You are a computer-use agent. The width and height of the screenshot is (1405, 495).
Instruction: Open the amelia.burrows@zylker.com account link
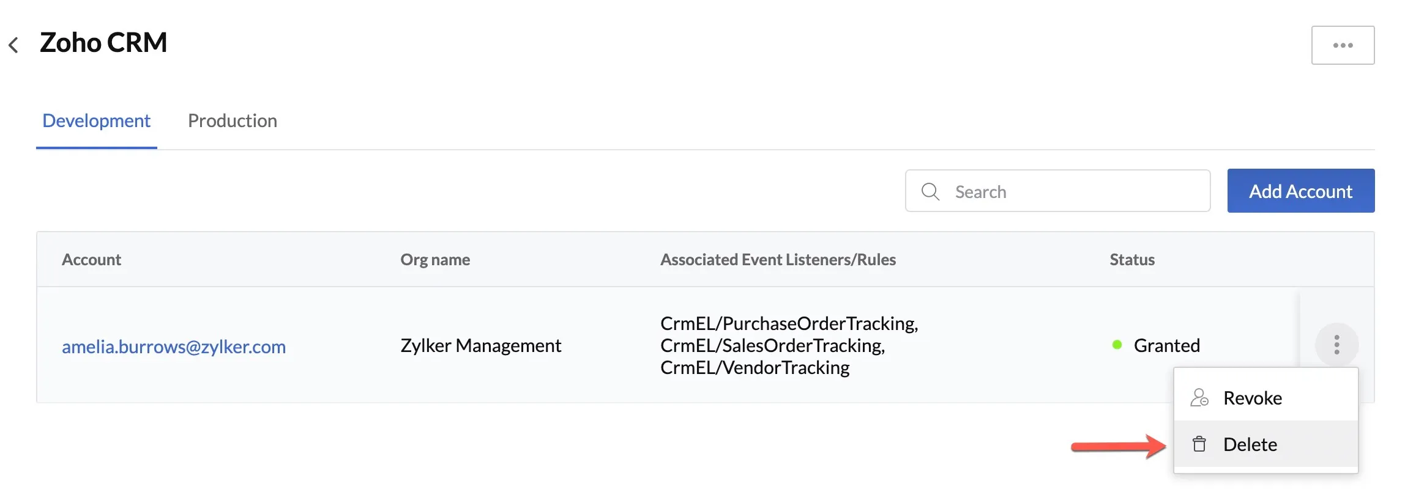click(x=174, y=346)
